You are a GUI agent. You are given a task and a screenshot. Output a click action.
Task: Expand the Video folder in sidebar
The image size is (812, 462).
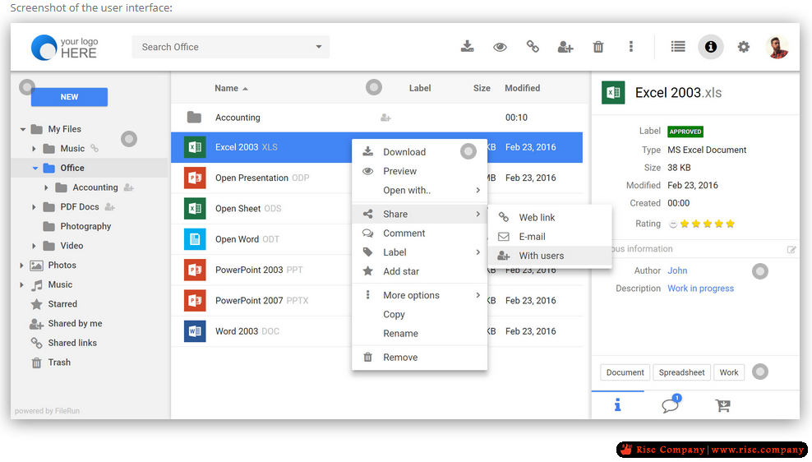(x=34, y=246)
